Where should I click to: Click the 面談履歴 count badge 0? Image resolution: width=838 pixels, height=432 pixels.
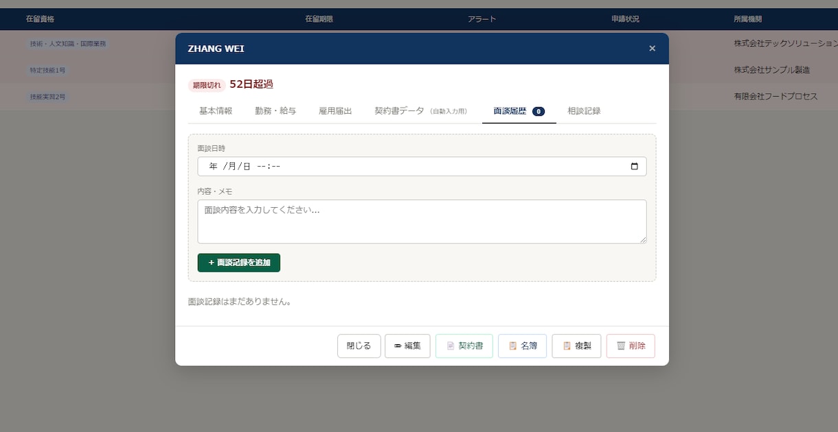539,112
